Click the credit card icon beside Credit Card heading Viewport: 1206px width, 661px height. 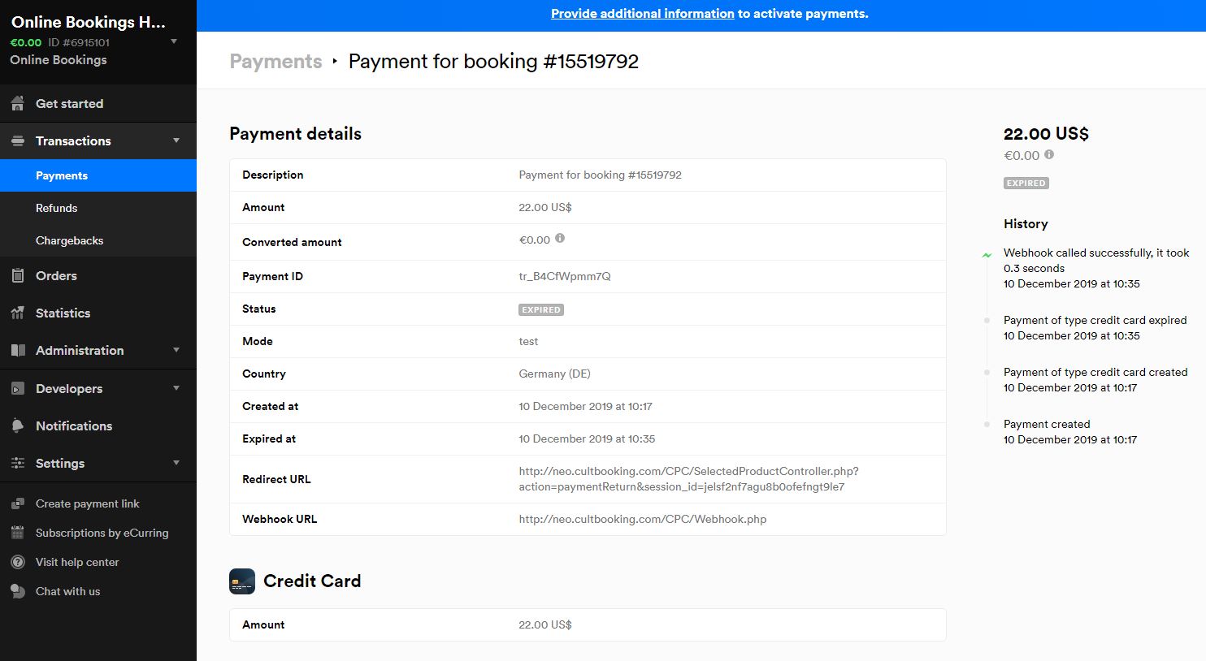(x=241, y=581)
